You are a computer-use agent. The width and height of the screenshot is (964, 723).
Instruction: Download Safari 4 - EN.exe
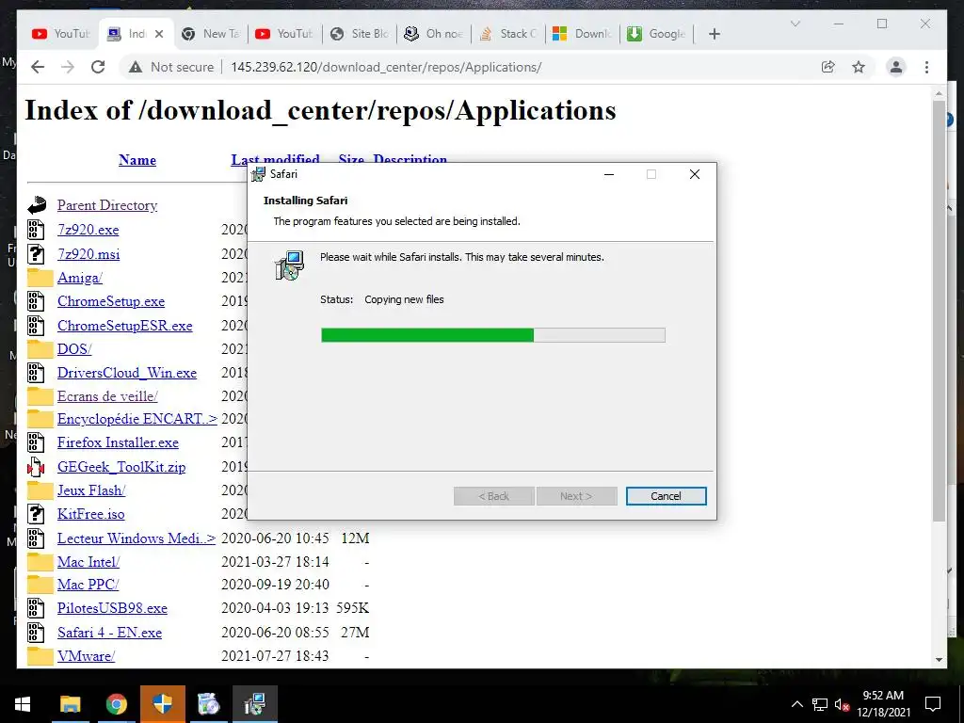(x=109, y=633)
